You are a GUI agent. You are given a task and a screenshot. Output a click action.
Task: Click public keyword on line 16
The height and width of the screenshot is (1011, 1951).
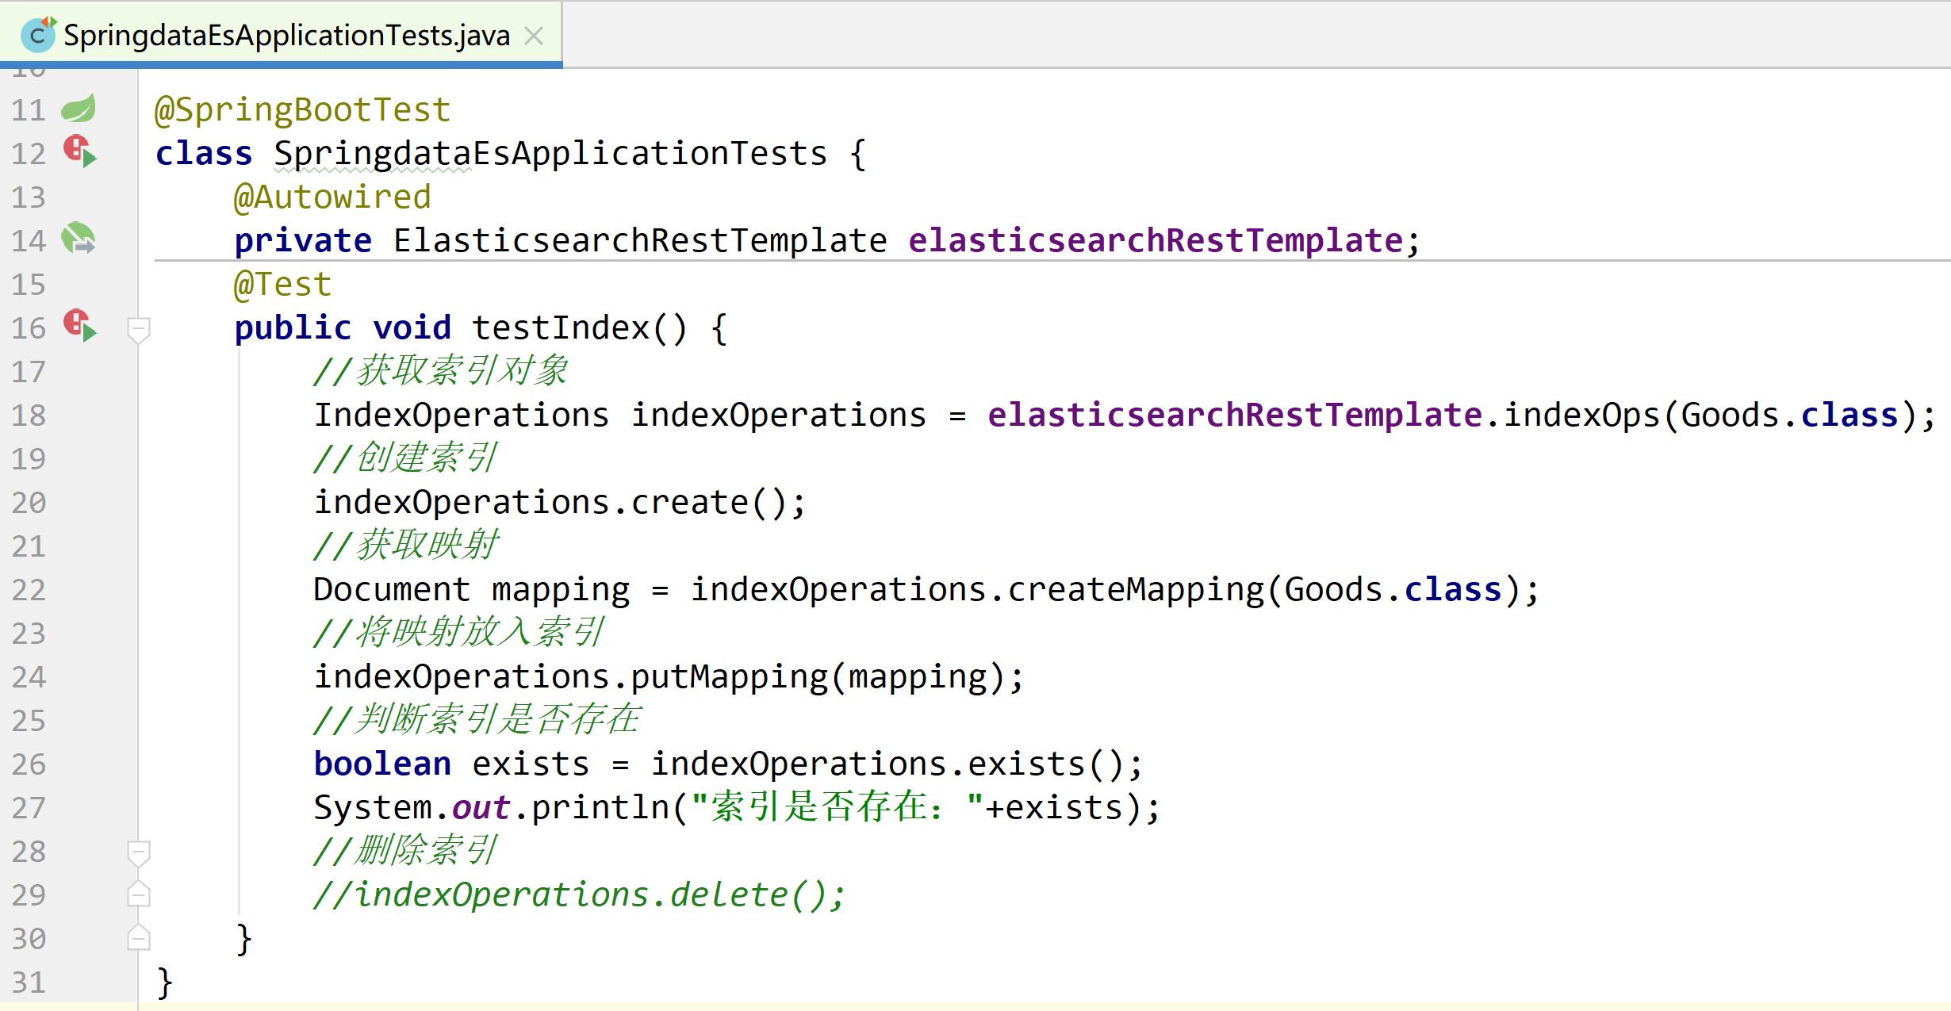[293, 327]
